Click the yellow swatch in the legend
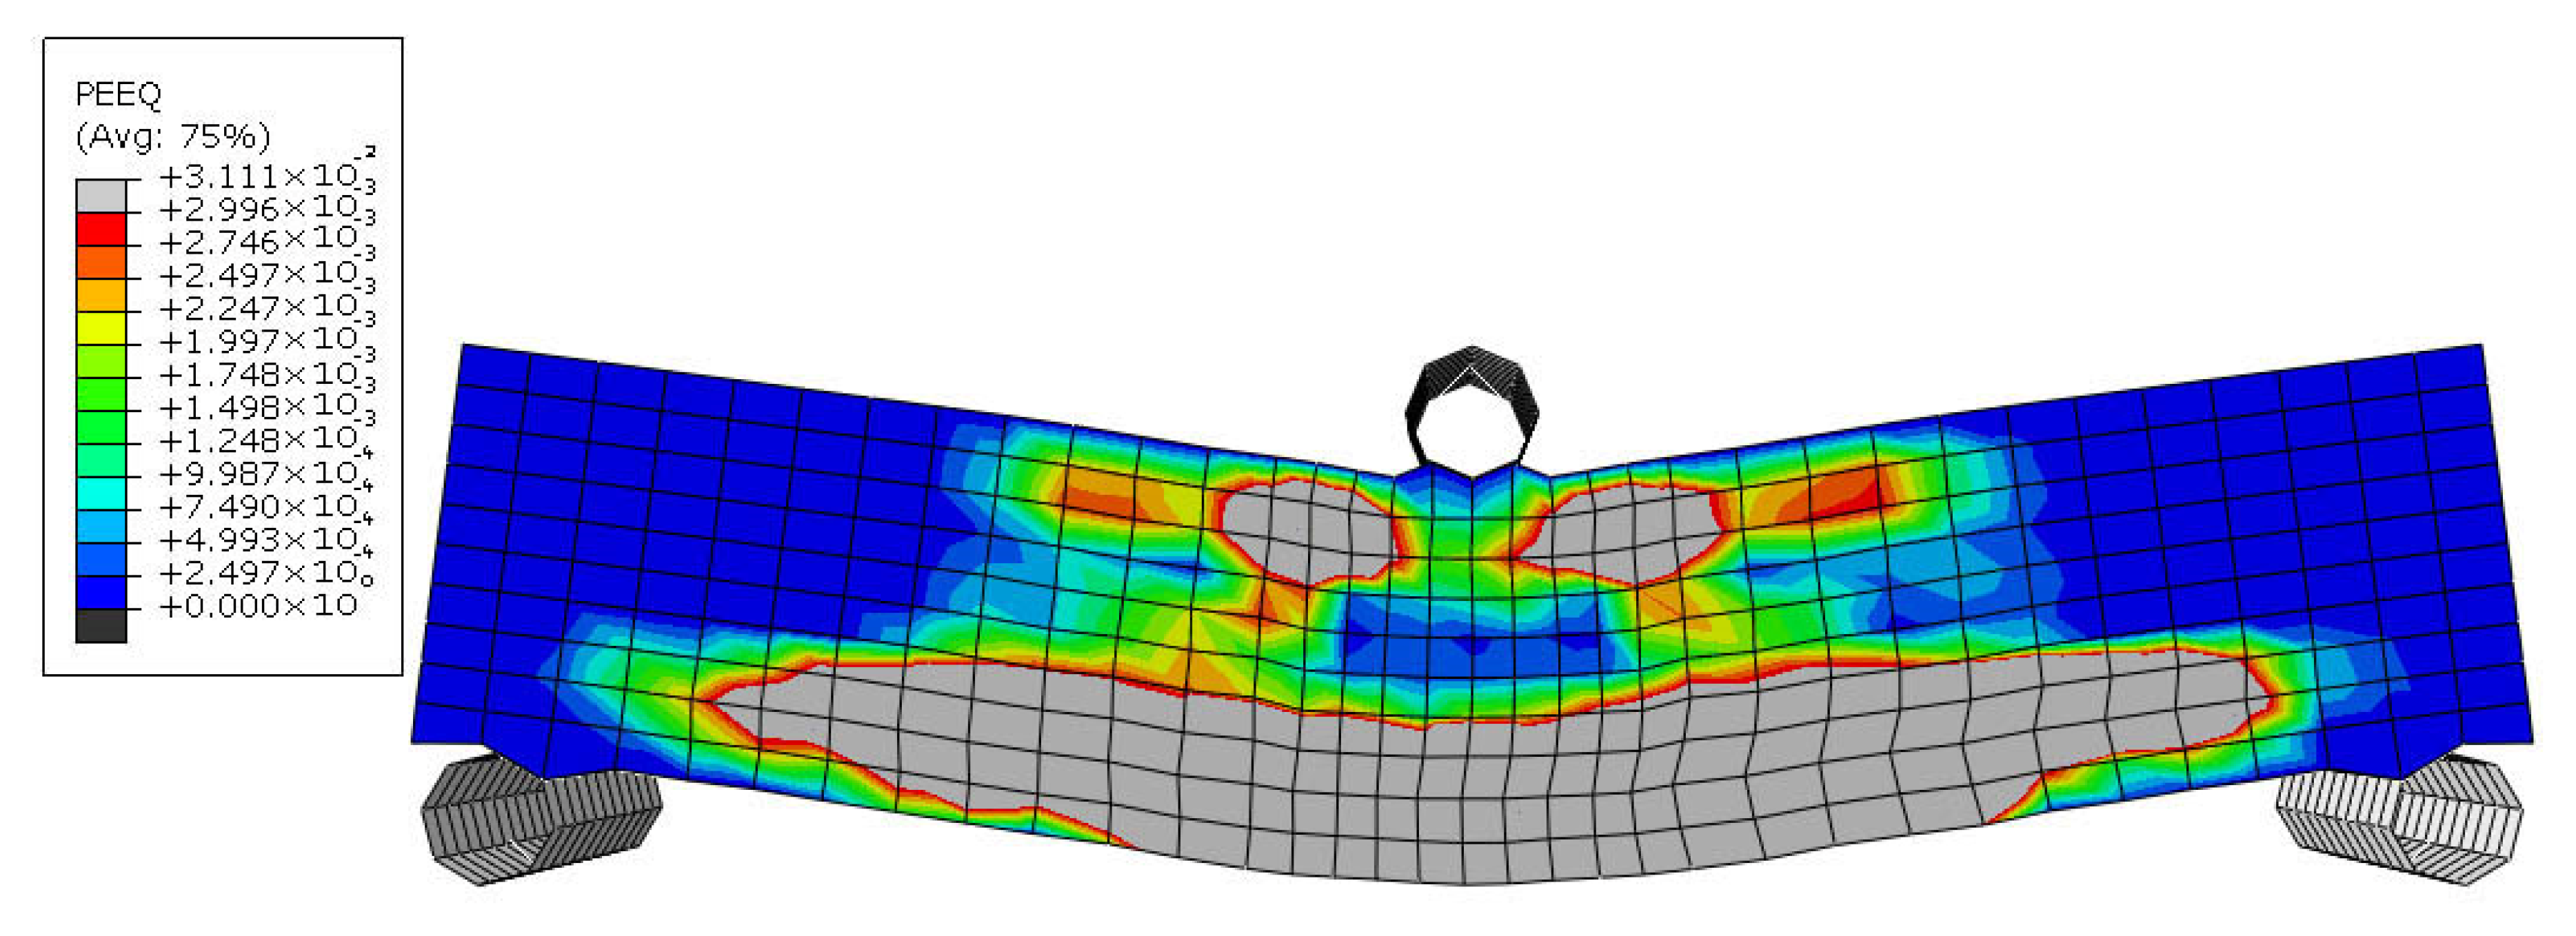The height and width of the screenshot is (936, 2576). coord(101,328)
